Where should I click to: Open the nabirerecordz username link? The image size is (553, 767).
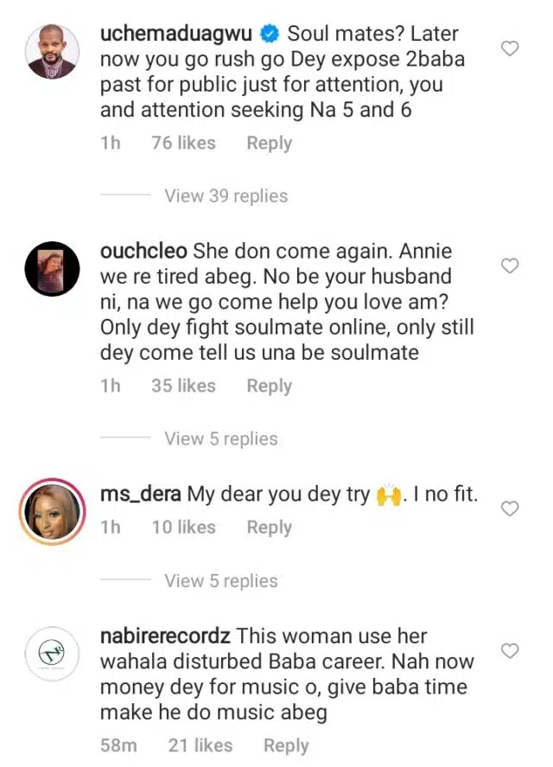(165, 636)
